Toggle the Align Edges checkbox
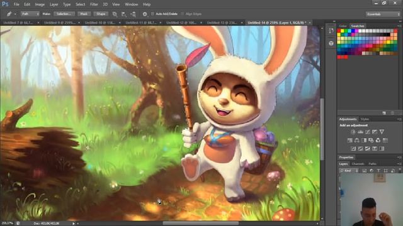Viewport: 403px width, 226px height. coord(183,14)
